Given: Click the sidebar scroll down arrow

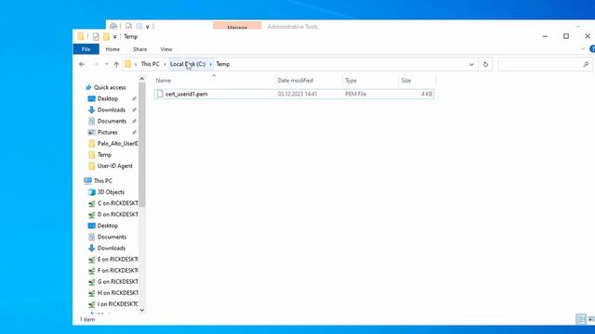Looking at the screenshot, I should tap(142, 310).
